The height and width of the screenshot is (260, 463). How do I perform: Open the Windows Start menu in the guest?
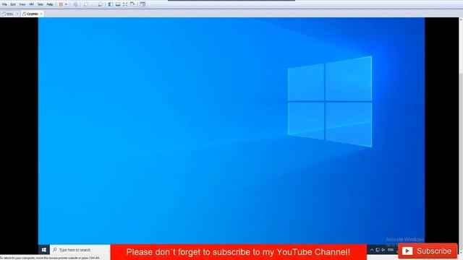44,250
